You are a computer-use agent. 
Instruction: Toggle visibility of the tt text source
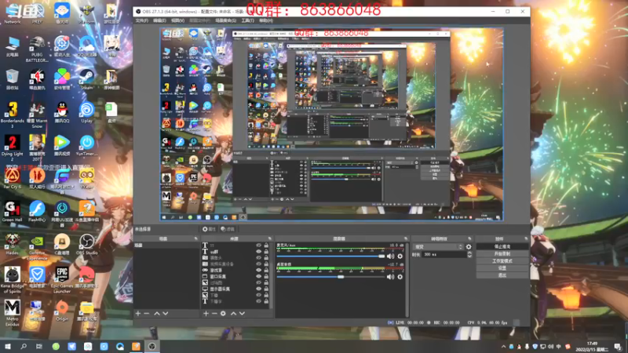tap(259, 246)
